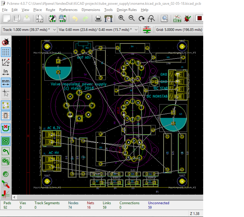The image size is (244, 217).
Task: Select the Find tool in the toolbar
Action: pyautogui.click(x=165, y=18)
